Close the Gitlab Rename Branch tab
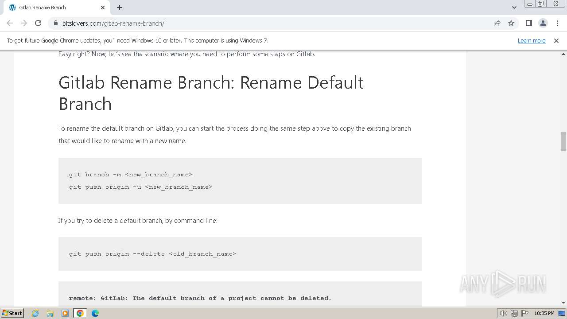567x319 pixels. [103, 8]
